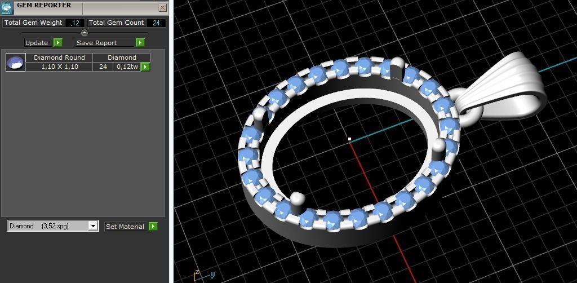Image resolution: width=577 pixels, height=283 pixels.
Task: Click the Set Material button label
Action: [x=127, y=226]
